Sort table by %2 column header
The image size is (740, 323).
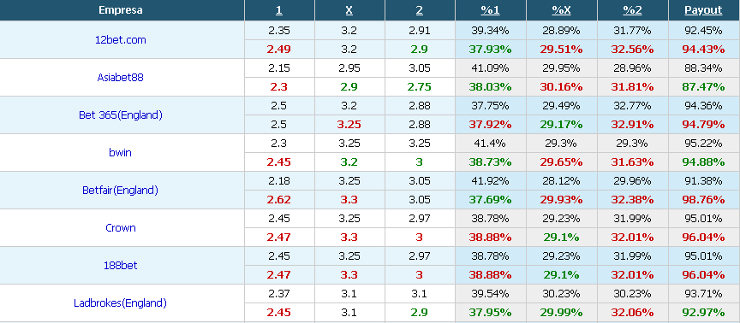pos(632,10)
